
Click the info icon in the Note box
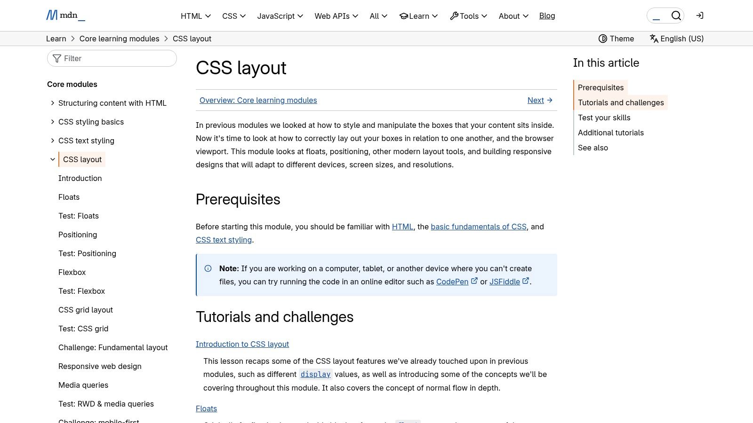pyautogui.click(x=208, y=268)
